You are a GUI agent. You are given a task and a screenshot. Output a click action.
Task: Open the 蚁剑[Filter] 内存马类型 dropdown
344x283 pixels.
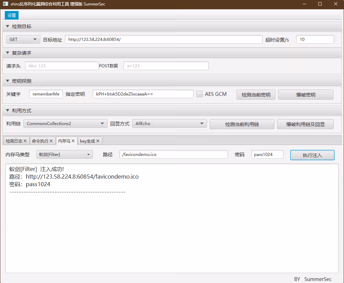coord(64,155)
